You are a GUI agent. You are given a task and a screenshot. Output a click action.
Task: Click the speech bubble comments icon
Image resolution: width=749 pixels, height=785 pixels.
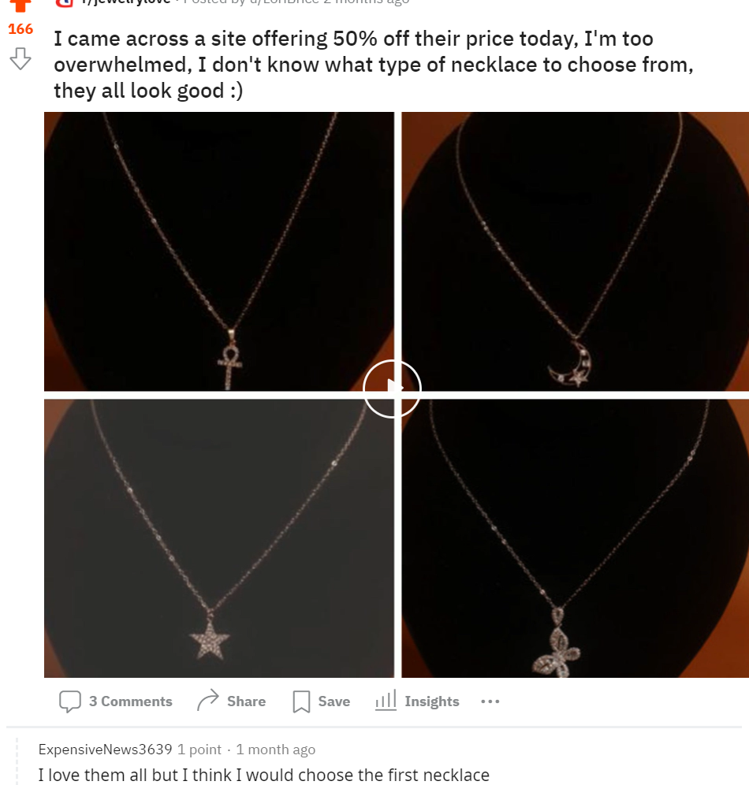[x=69, y=701]
